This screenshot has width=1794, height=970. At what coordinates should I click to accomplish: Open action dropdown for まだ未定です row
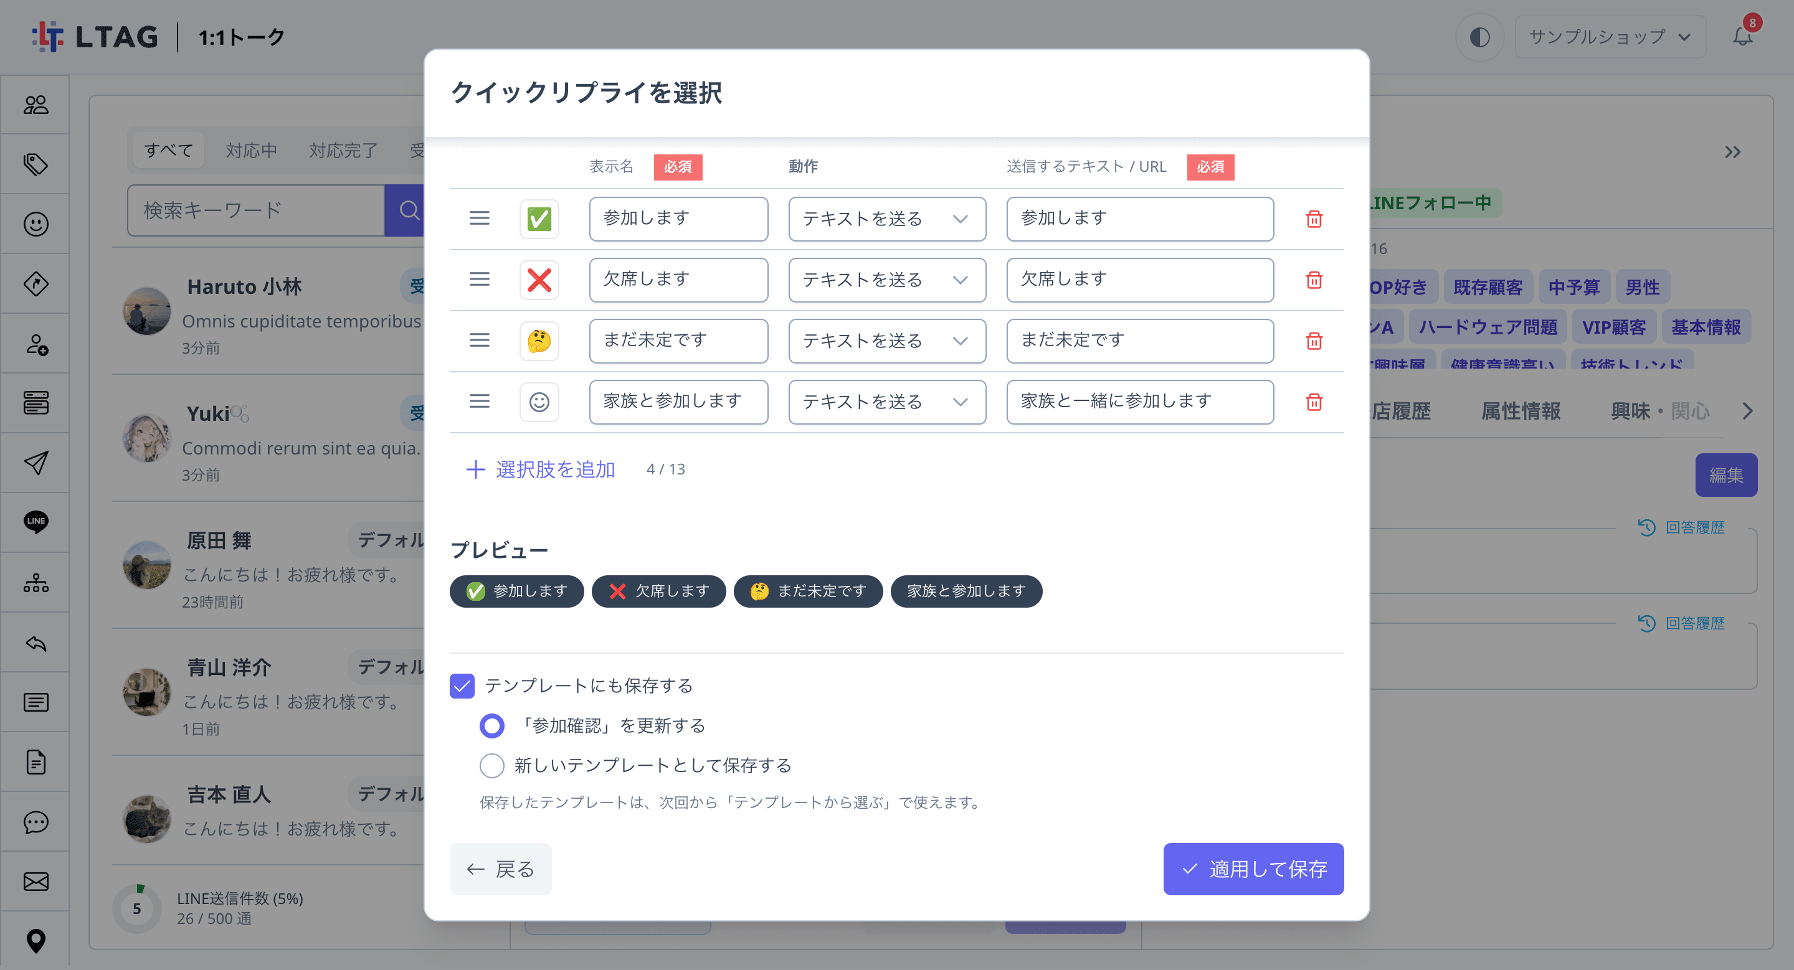coord(886,341)
